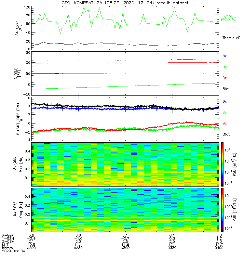Viewport: 244px width, 260px height.
Task: Click the Btot legend in B (SM) panel
Action: point(226,89)
